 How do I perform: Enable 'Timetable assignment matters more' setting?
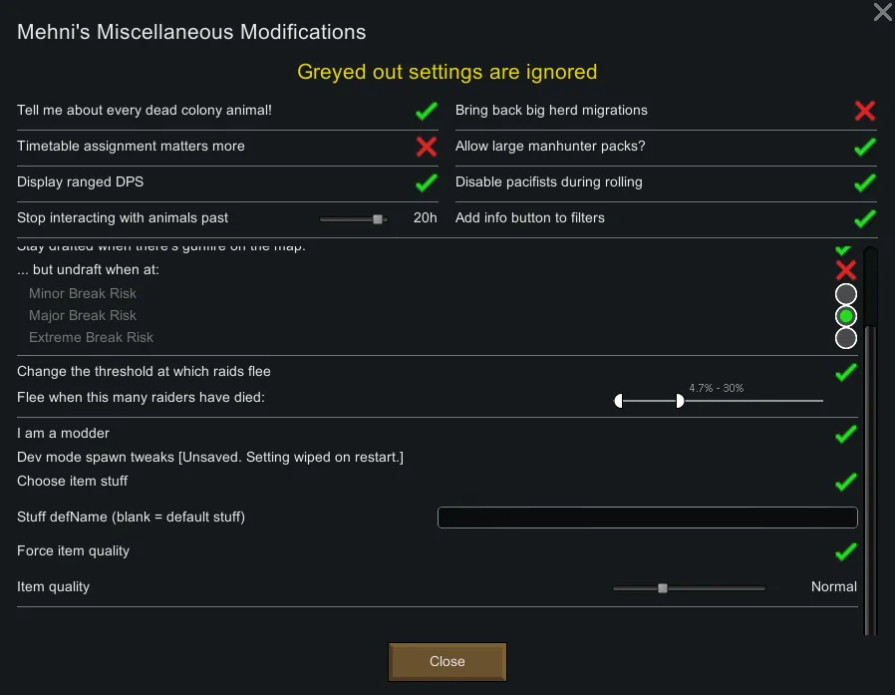click(427, 147)
